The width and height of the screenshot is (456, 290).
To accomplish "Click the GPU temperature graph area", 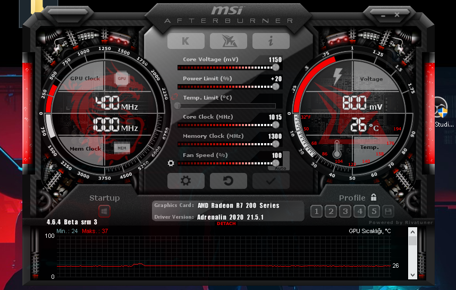I will 224,256.
